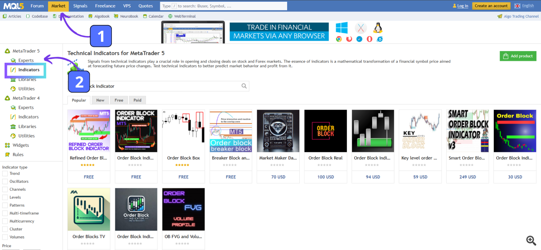Click the MetaTrader 4 Experts icon

point(13,107)
